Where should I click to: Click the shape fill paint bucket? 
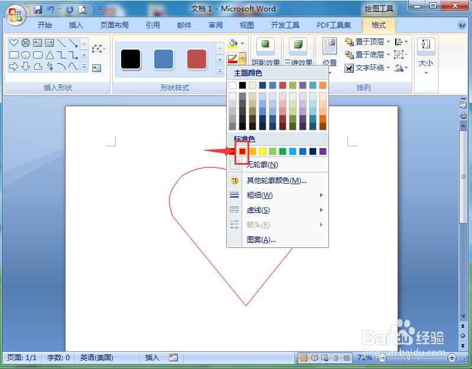coord(233,44)
